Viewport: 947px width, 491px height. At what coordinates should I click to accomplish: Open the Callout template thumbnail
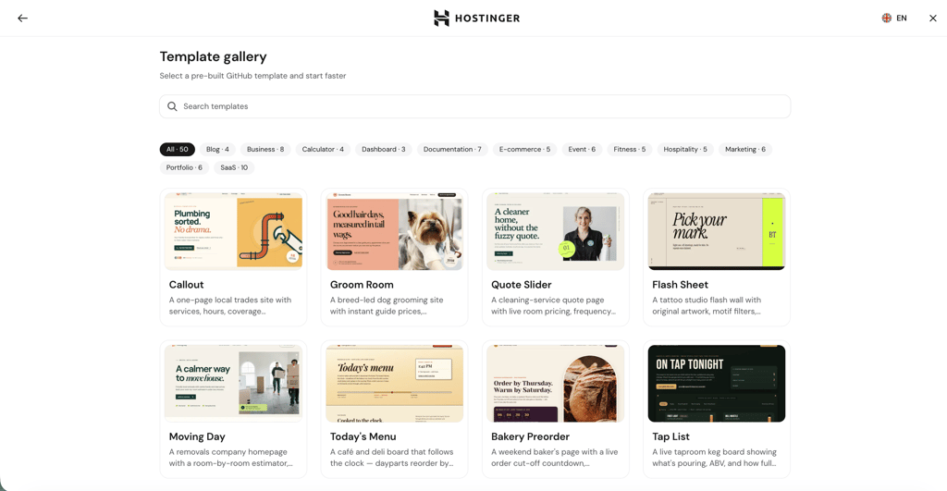233,231
